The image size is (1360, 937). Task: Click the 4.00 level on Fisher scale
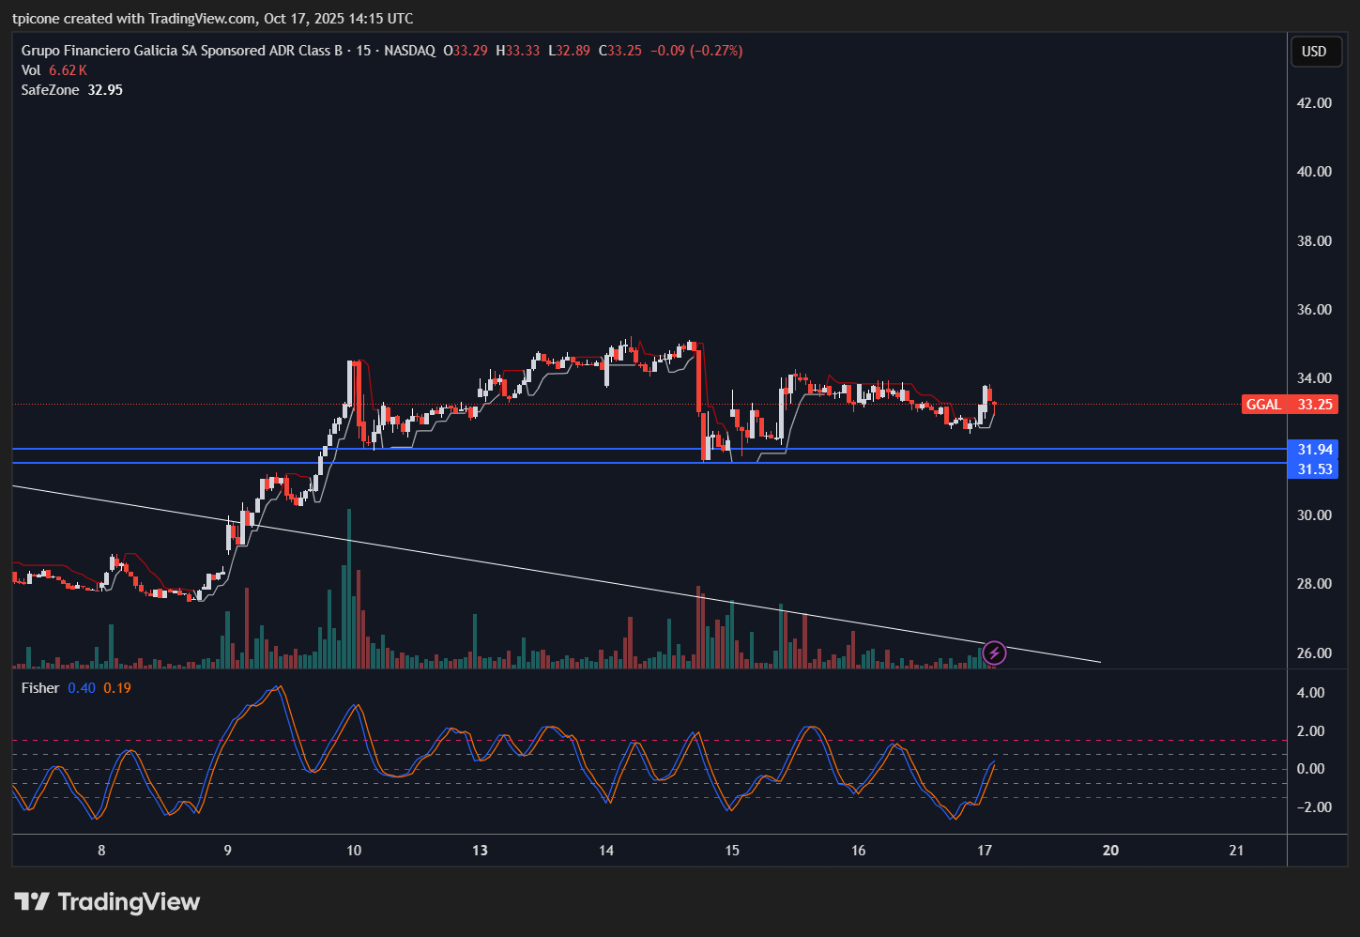1310,693
